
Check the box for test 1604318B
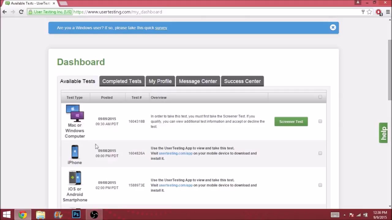(x=320, y=121)
